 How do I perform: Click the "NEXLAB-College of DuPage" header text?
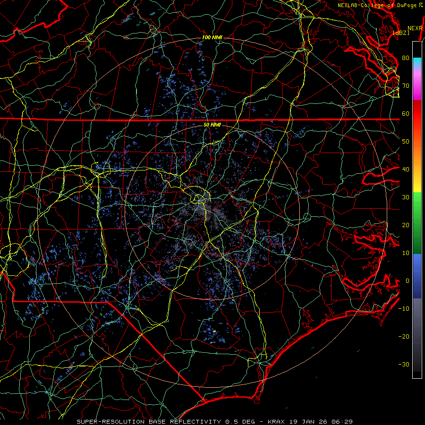(x=377, y=5)
